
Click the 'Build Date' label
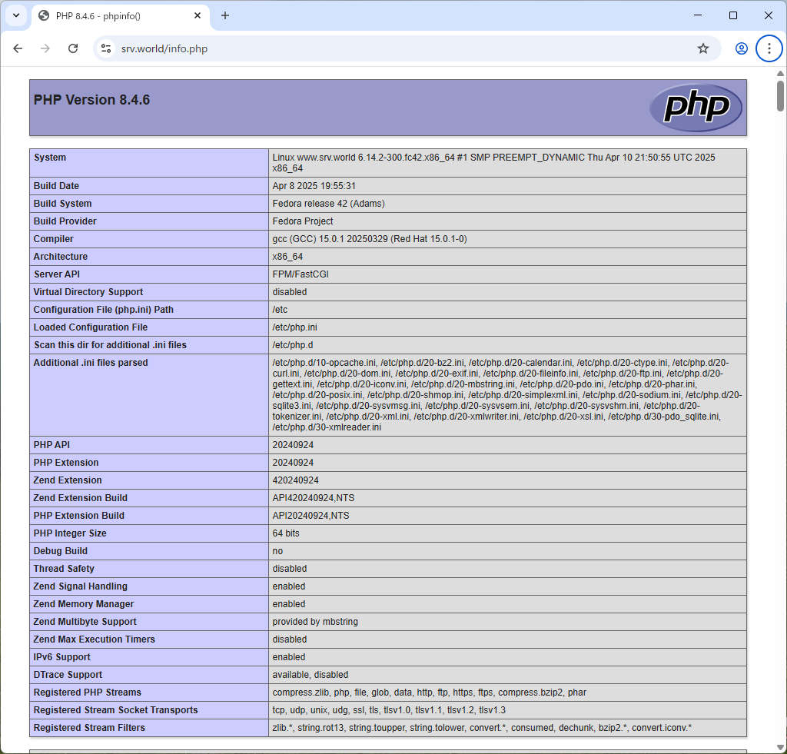click(56, 186)
